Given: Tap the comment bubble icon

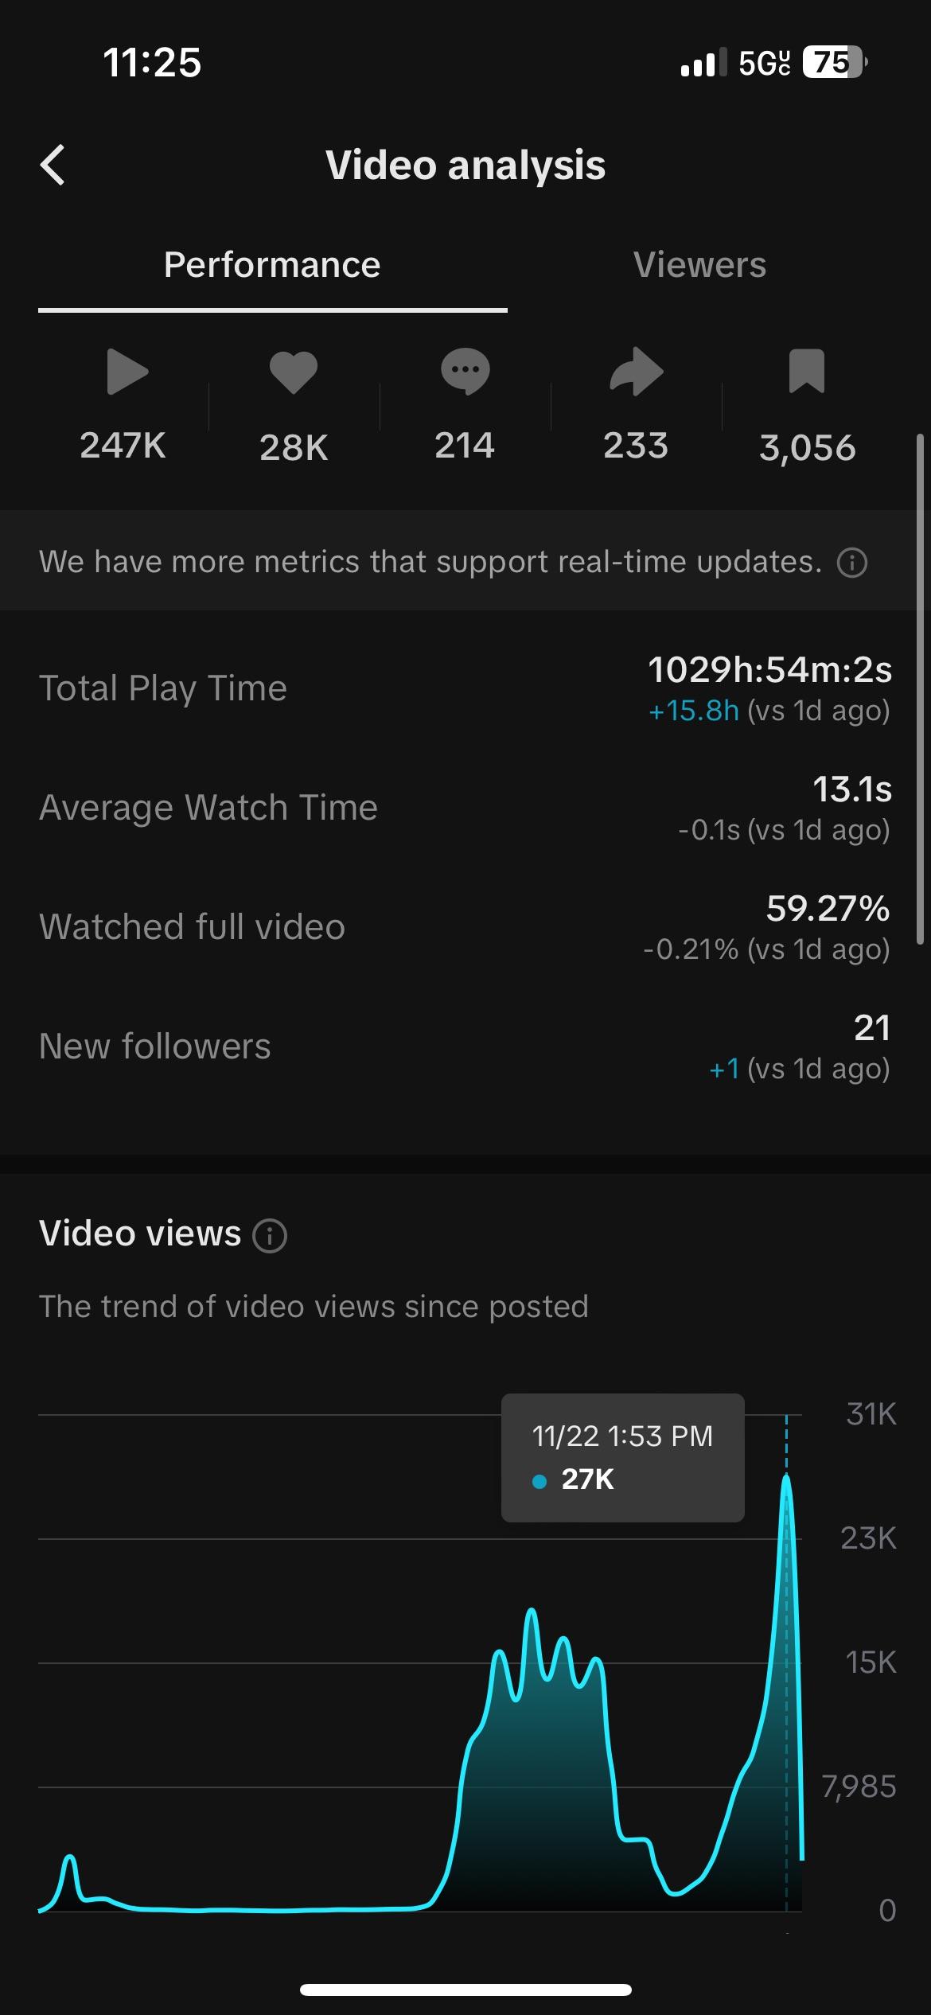Looking at the screenshot, I should pos(465,372).
